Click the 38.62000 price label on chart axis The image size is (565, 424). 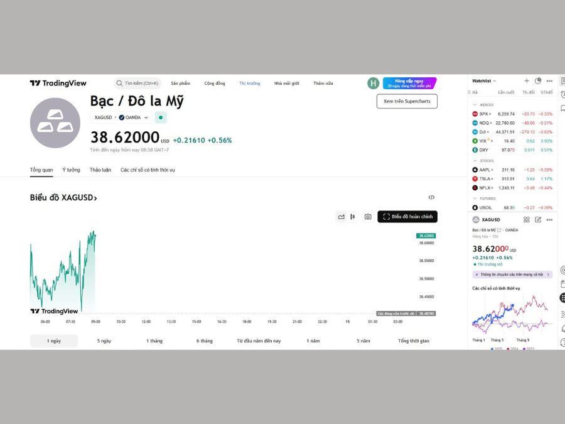point(426,236)
